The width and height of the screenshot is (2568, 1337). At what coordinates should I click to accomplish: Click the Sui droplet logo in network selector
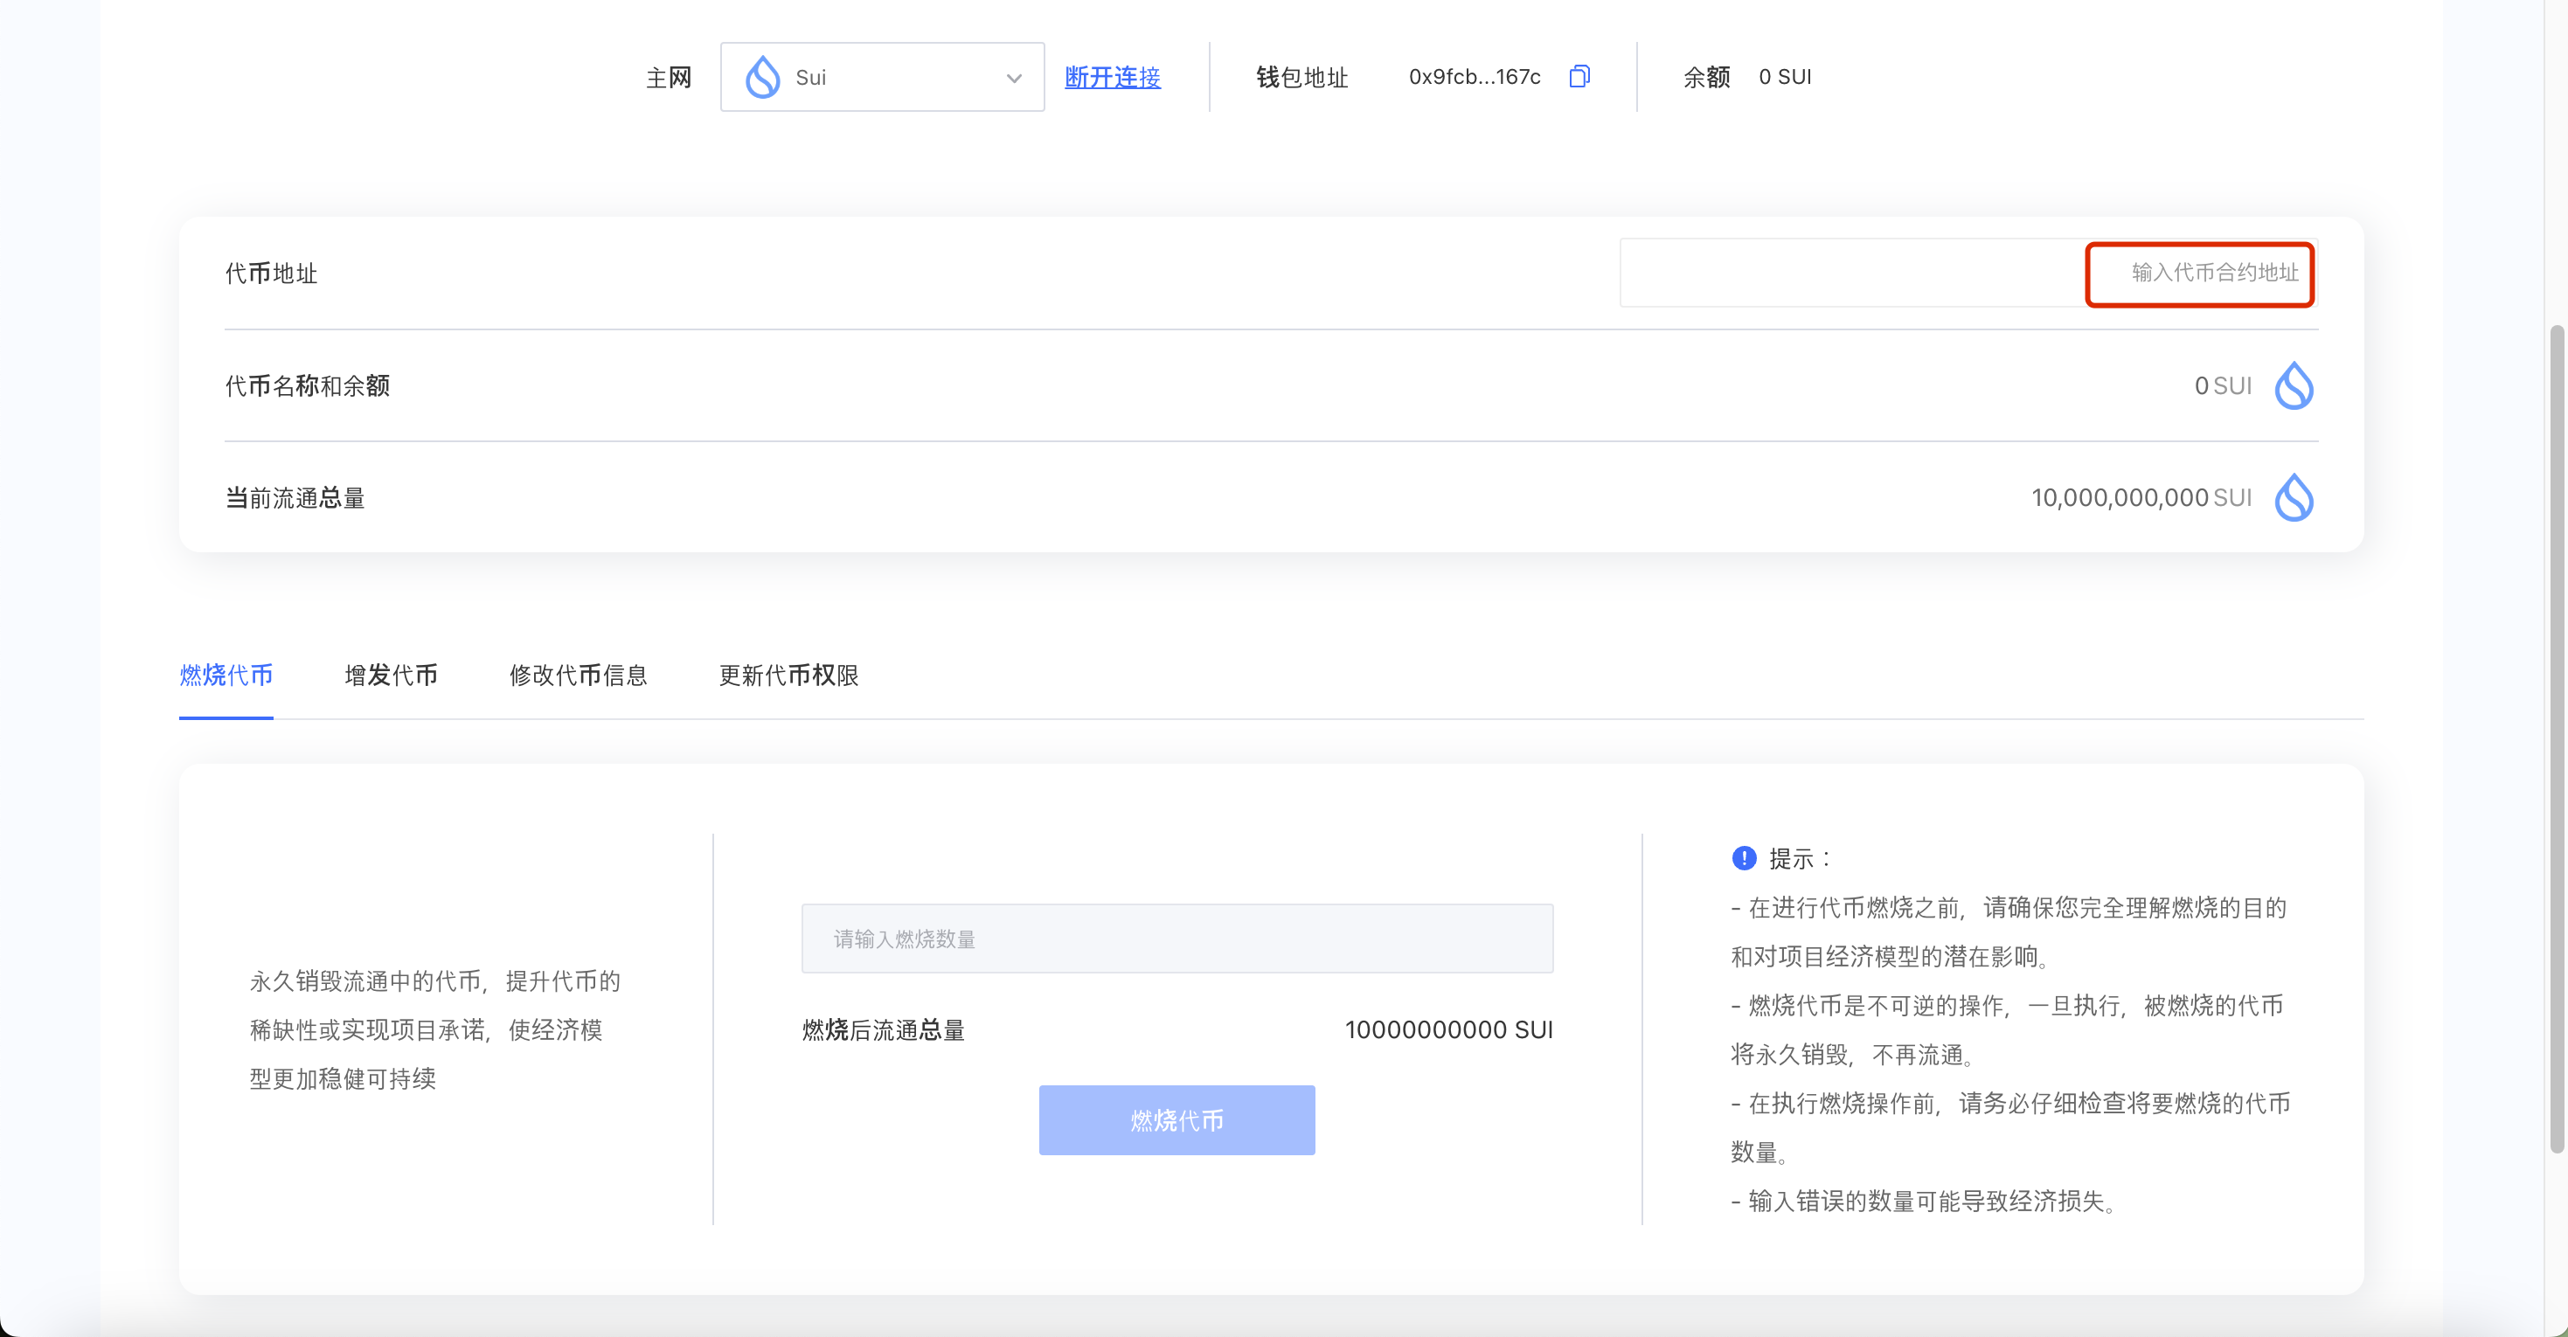[x=763, y=77]
